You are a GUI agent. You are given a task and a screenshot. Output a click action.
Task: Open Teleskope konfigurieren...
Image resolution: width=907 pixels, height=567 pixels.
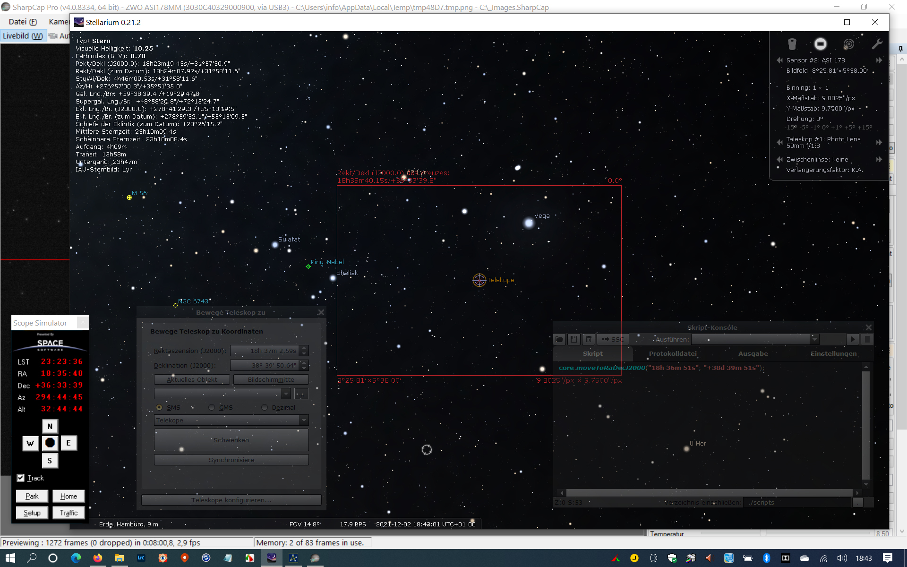231,500
